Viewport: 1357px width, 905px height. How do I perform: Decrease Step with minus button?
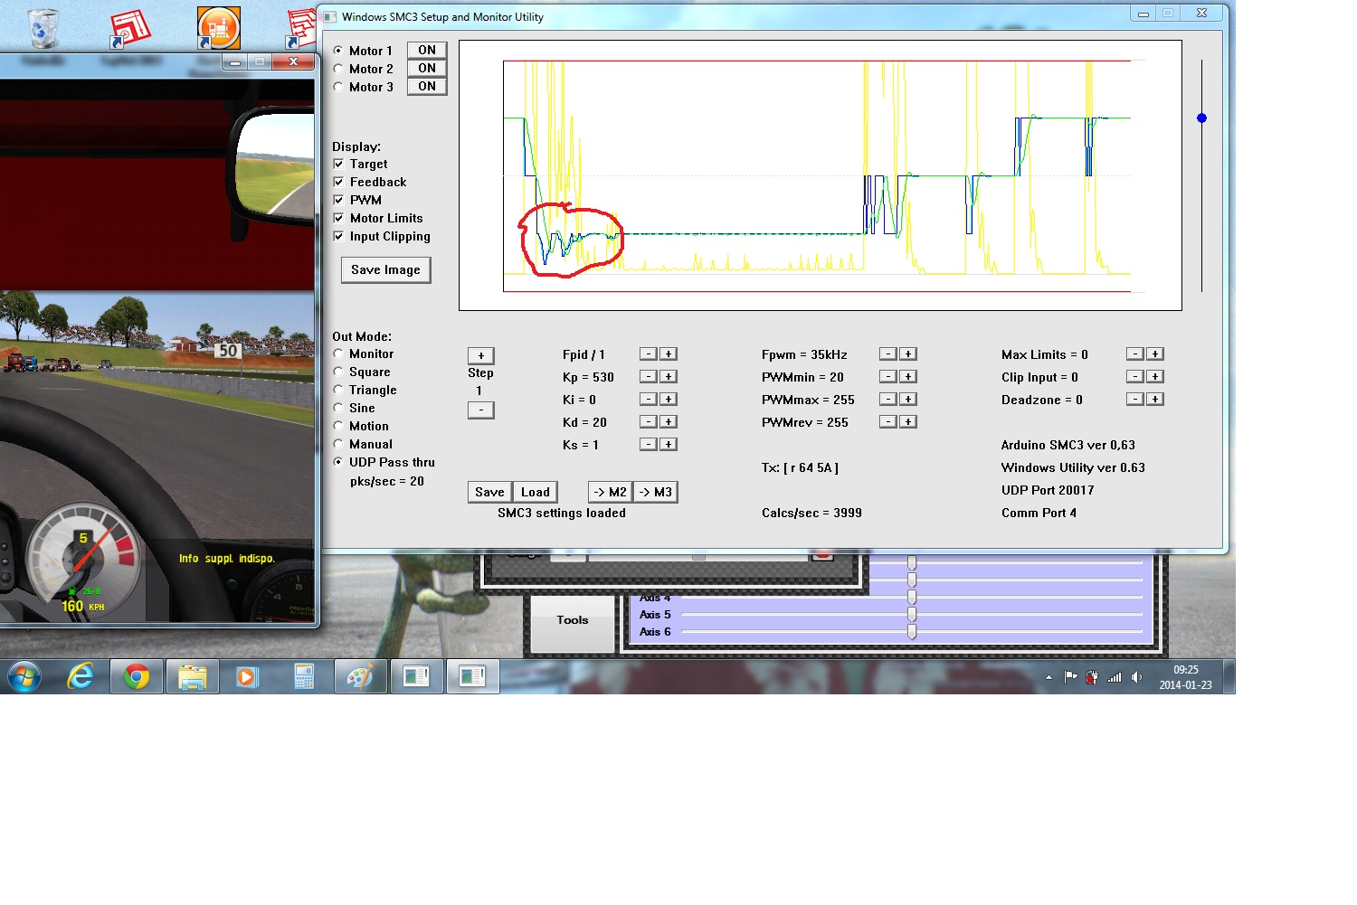pyautogui.click(x=480, y=410)
